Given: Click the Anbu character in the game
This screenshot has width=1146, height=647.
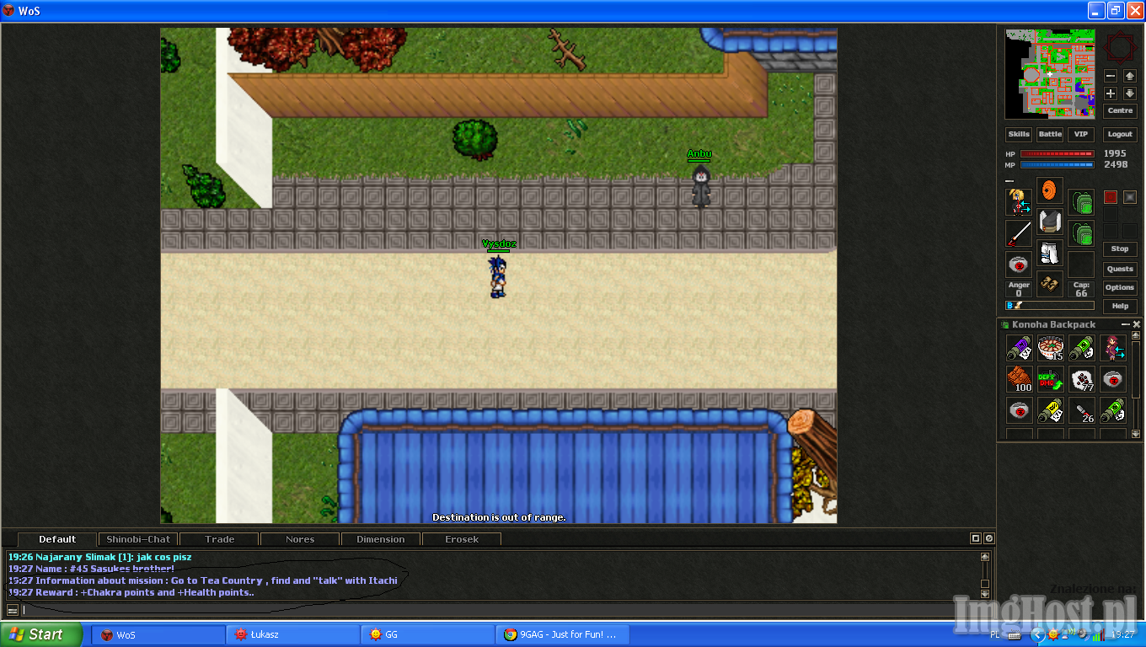Looking at the screenshot, I should coord(699,185).
